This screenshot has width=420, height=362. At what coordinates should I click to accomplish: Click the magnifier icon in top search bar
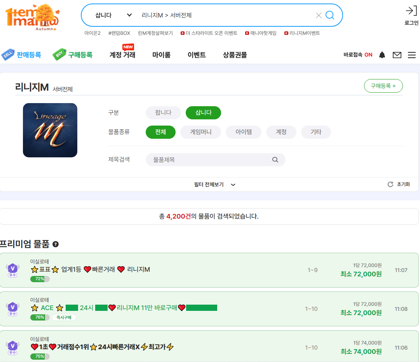(330, 15)
